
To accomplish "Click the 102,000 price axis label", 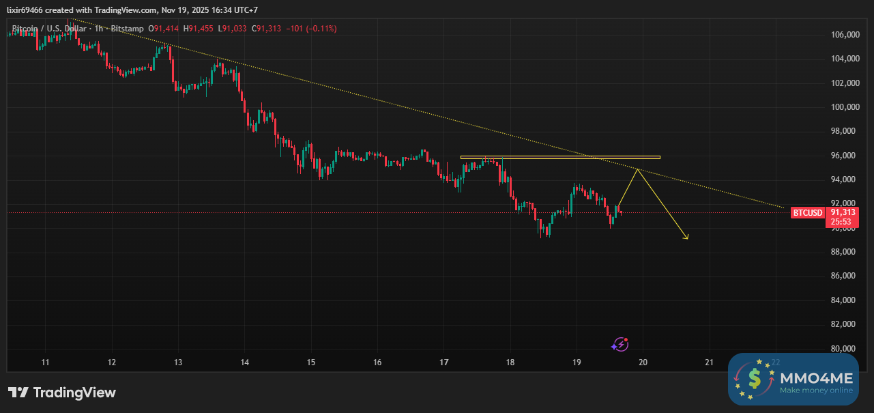I will coord(844,83).
